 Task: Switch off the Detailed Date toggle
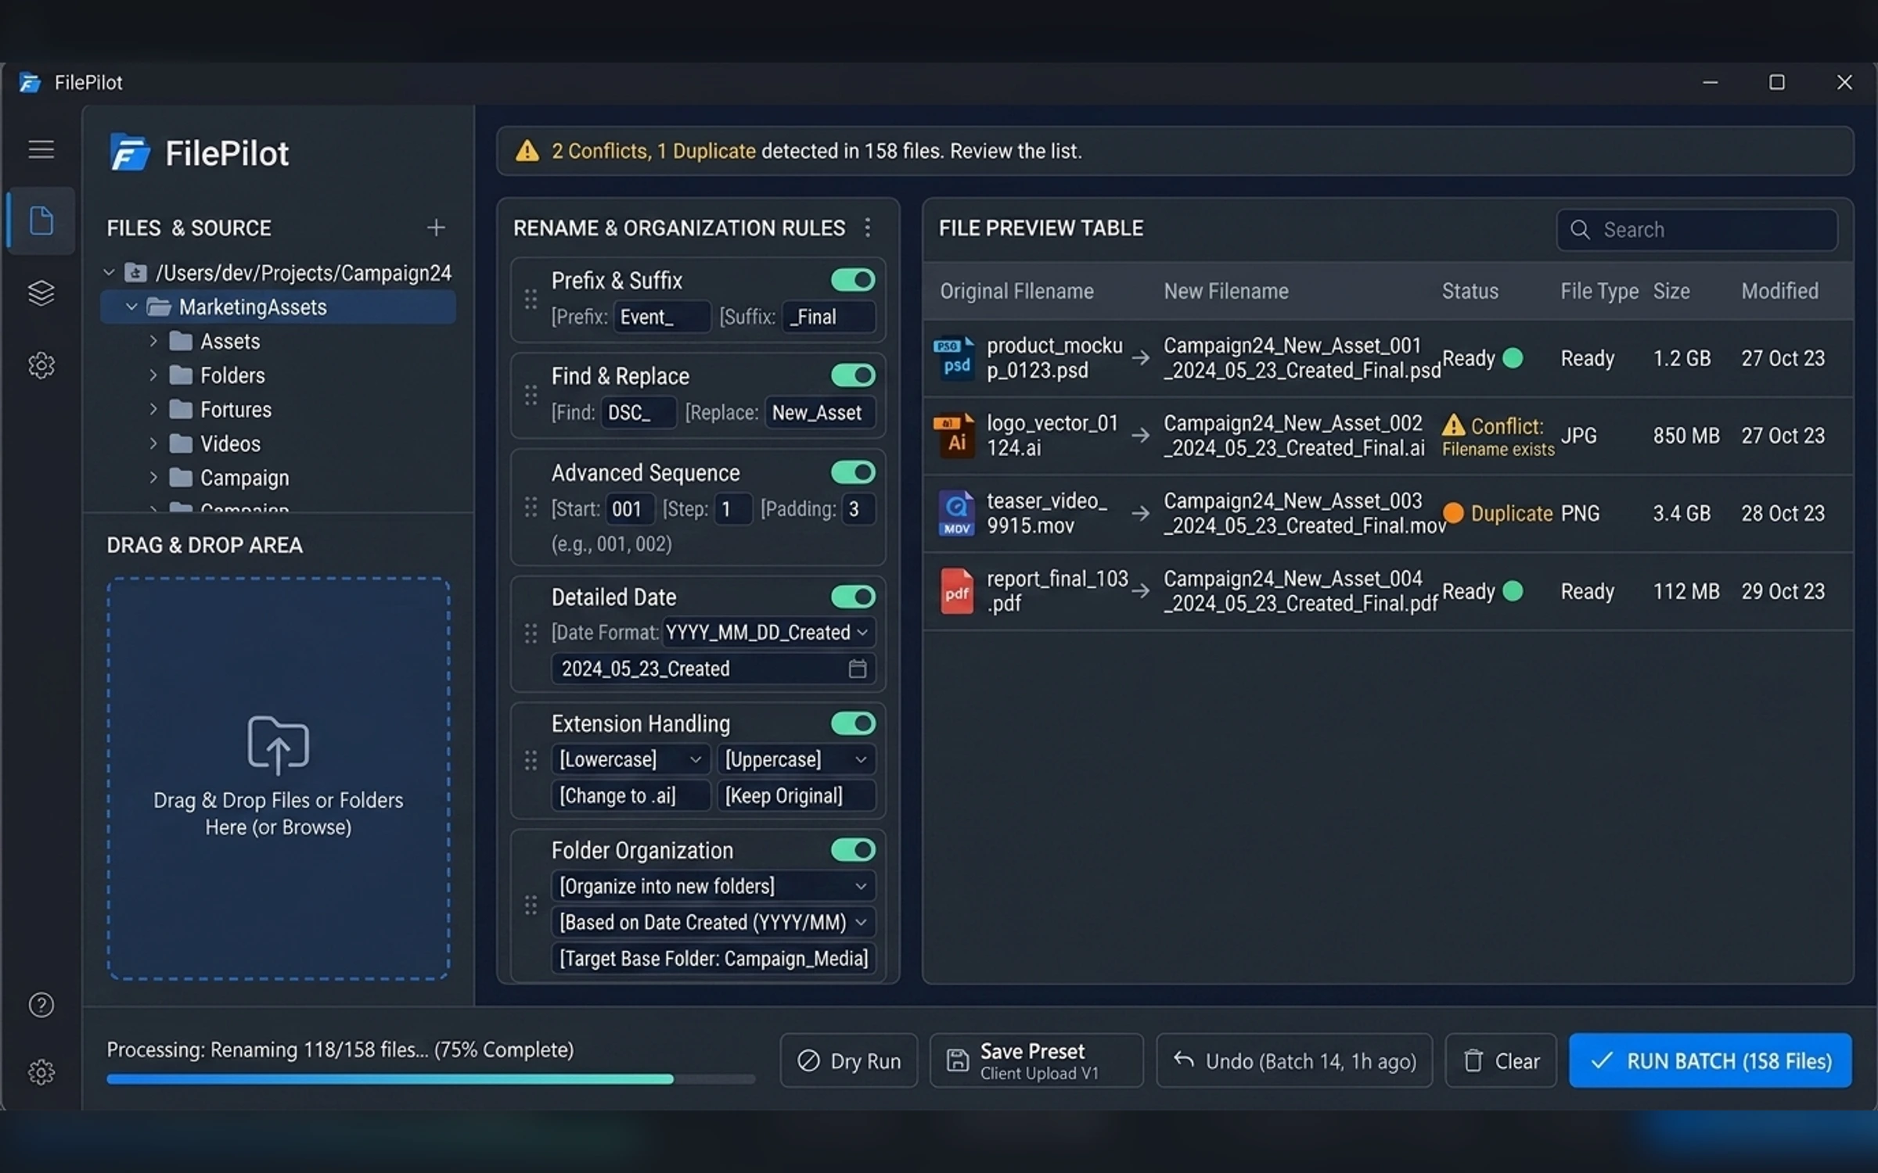coord(853,597)
